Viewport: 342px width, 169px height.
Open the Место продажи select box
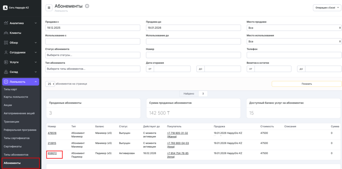click(294, 28)
